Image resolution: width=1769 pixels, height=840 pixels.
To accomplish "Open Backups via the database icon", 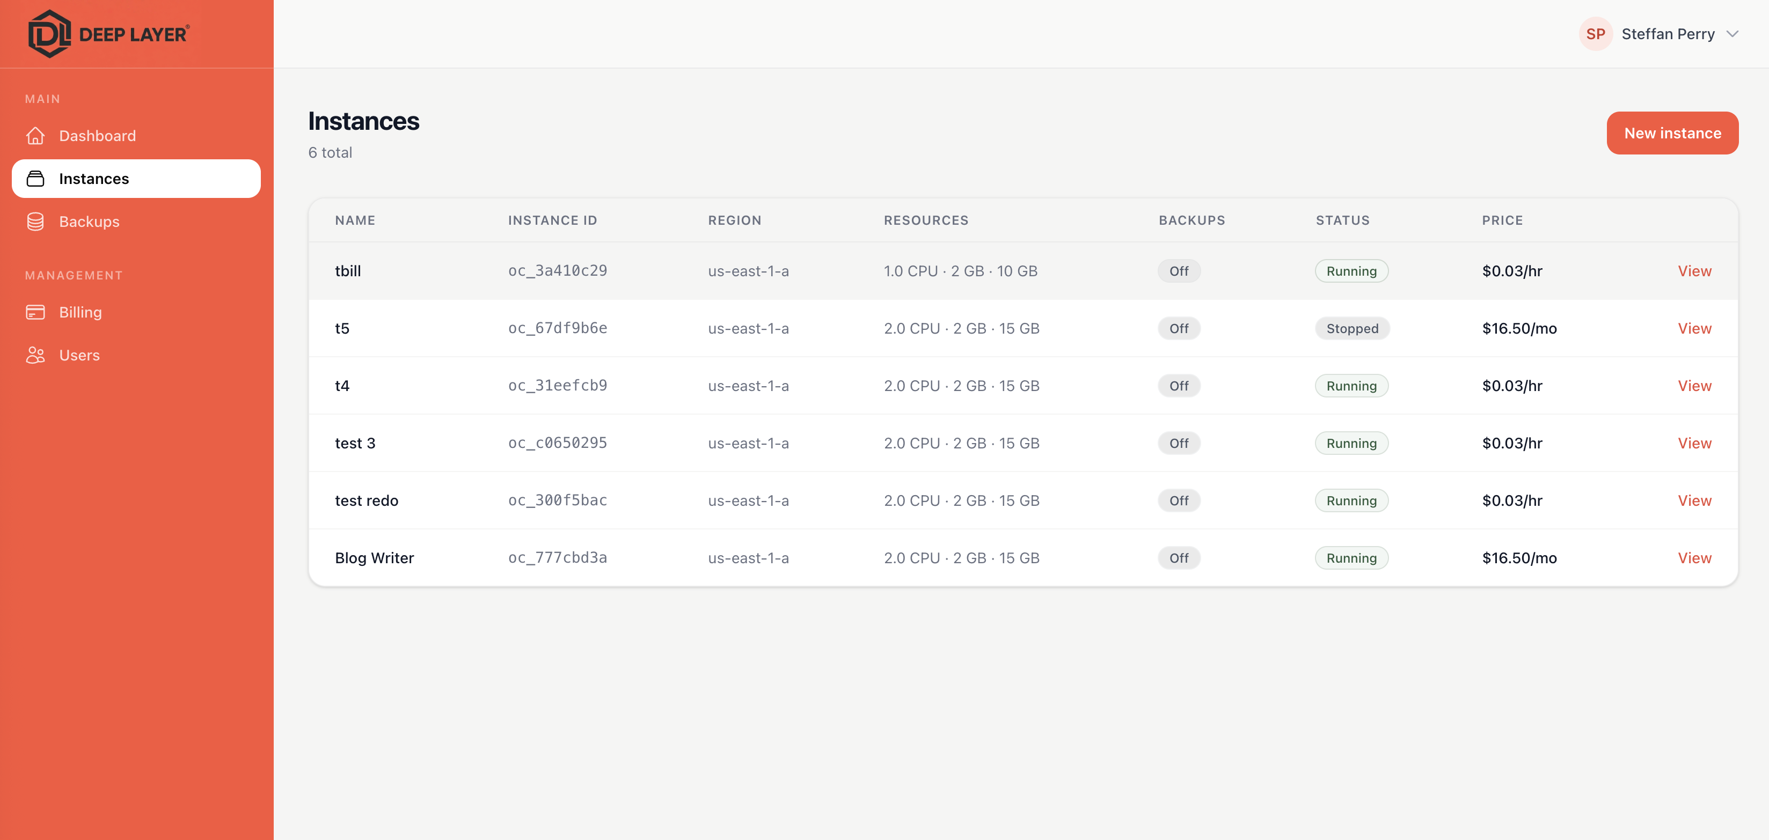I will pos(35,221).
